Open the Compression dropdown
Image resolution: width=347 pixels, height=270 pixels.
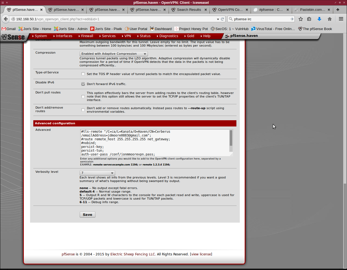[x=114, y=54]
